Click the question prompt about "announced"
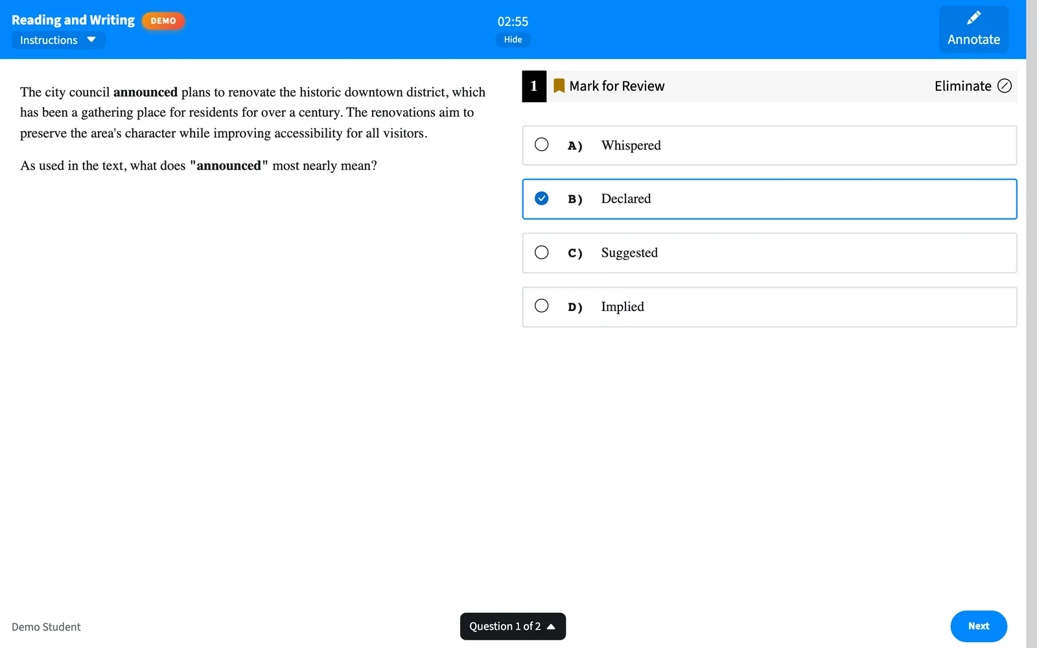 198,166
